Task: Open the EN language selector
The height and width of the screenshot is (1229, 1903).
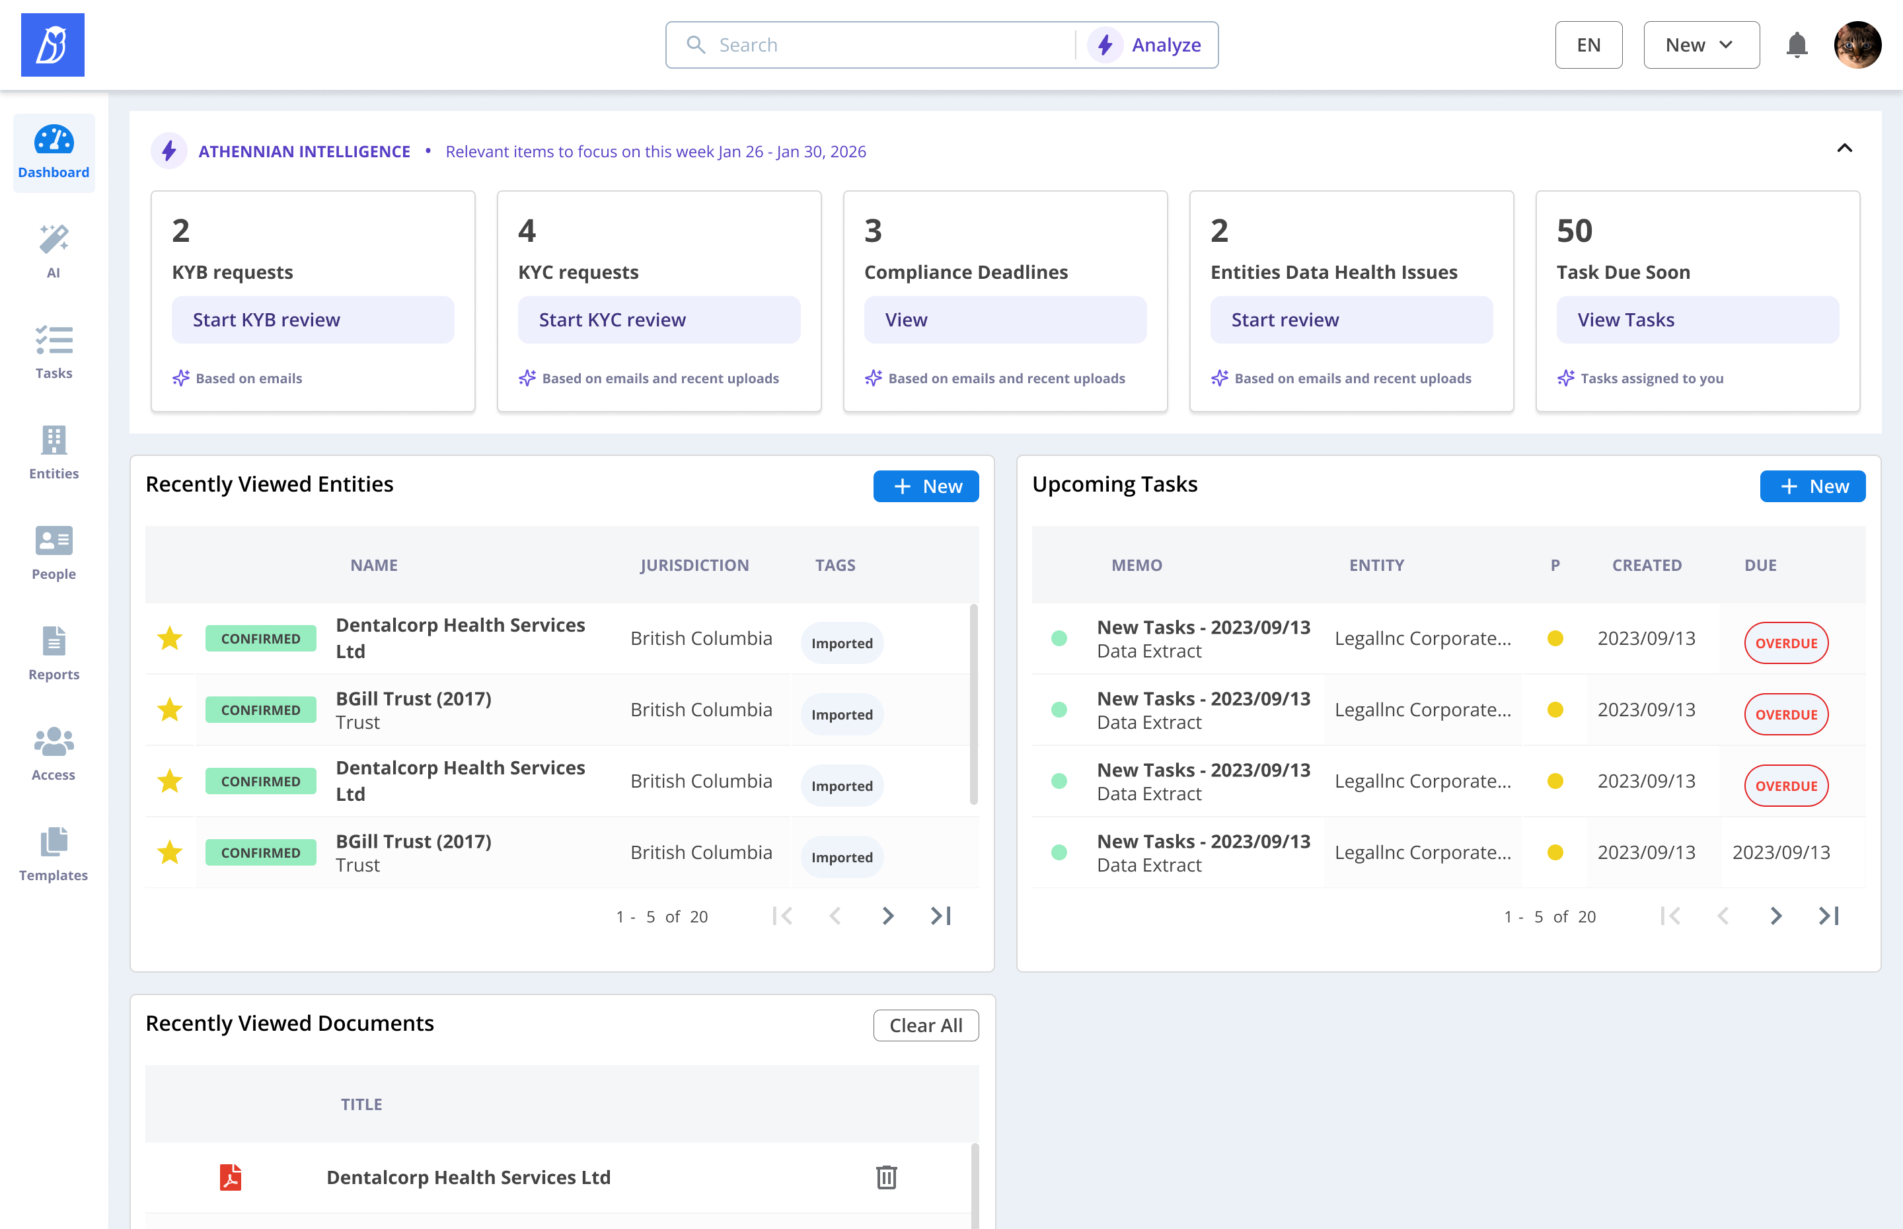Action: pyautogui.click(x=1588, y=45)
